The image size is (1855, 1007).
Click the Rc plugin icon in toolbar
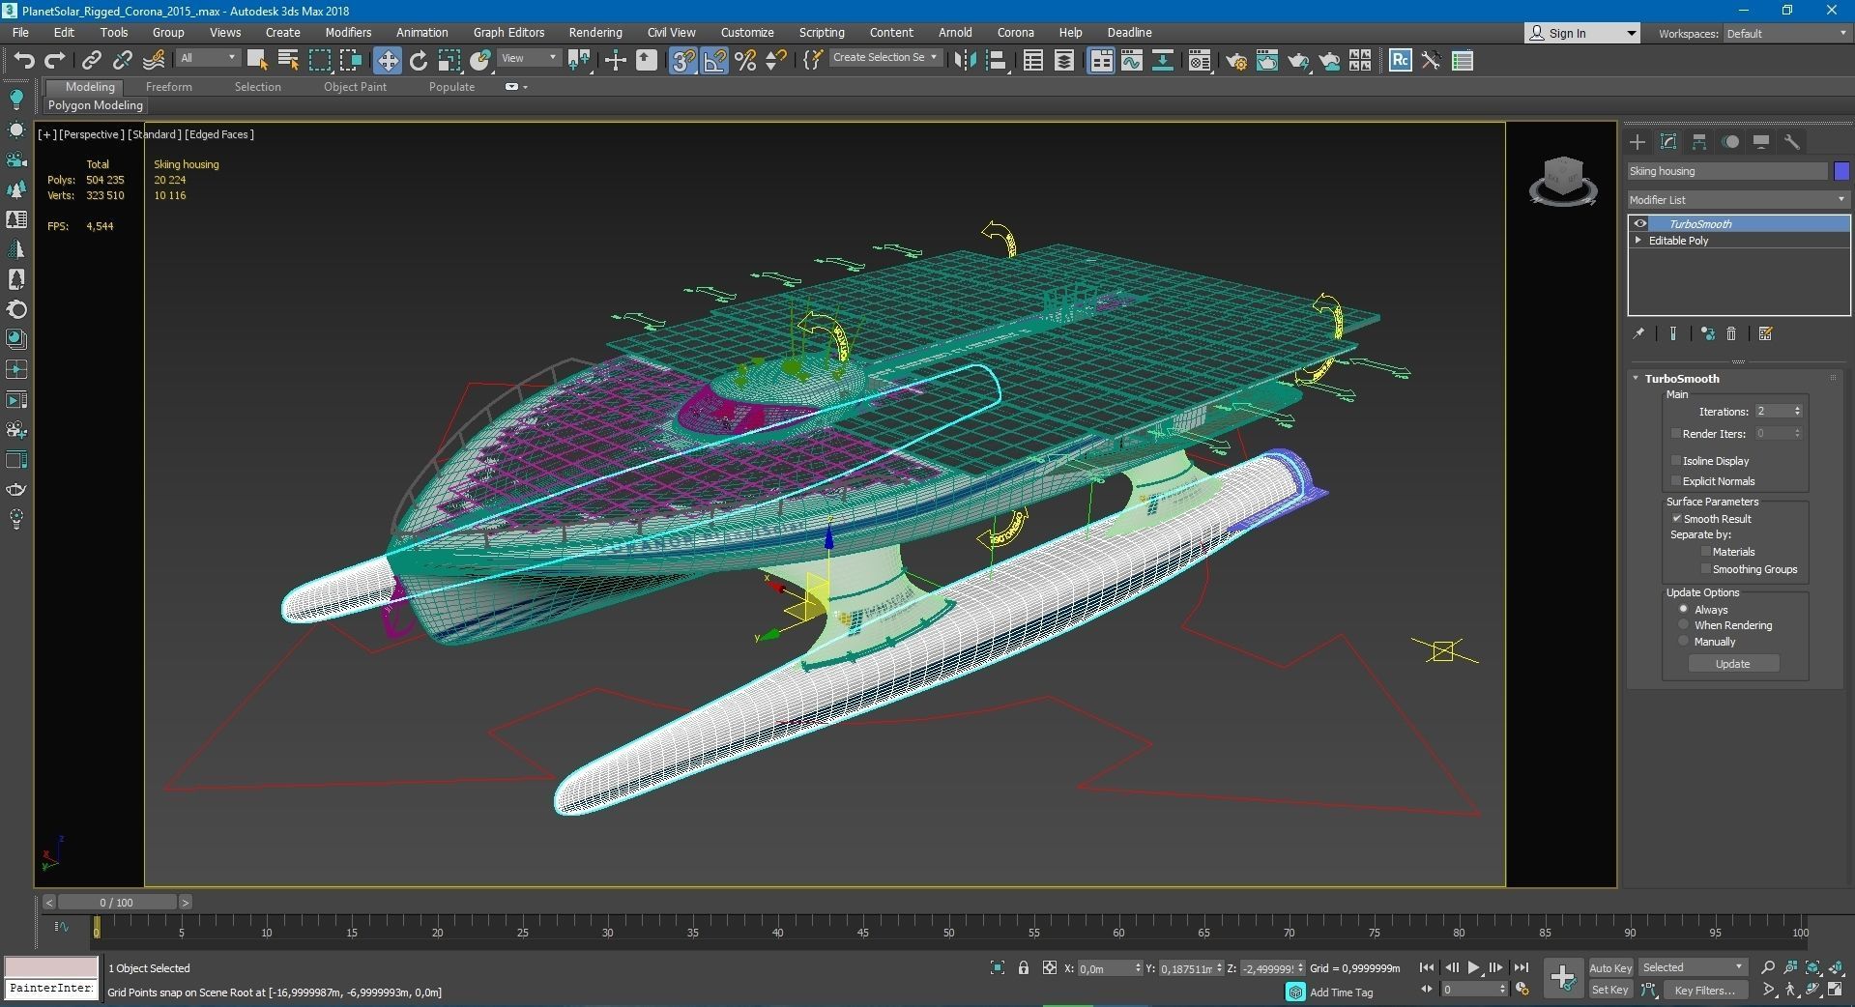click(x=1400, y=61)
